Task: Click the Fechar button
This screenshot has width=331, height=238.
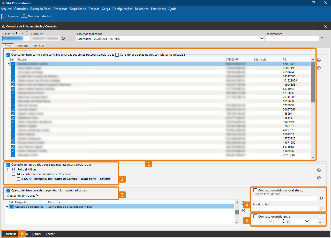Action: click(50, 234)
